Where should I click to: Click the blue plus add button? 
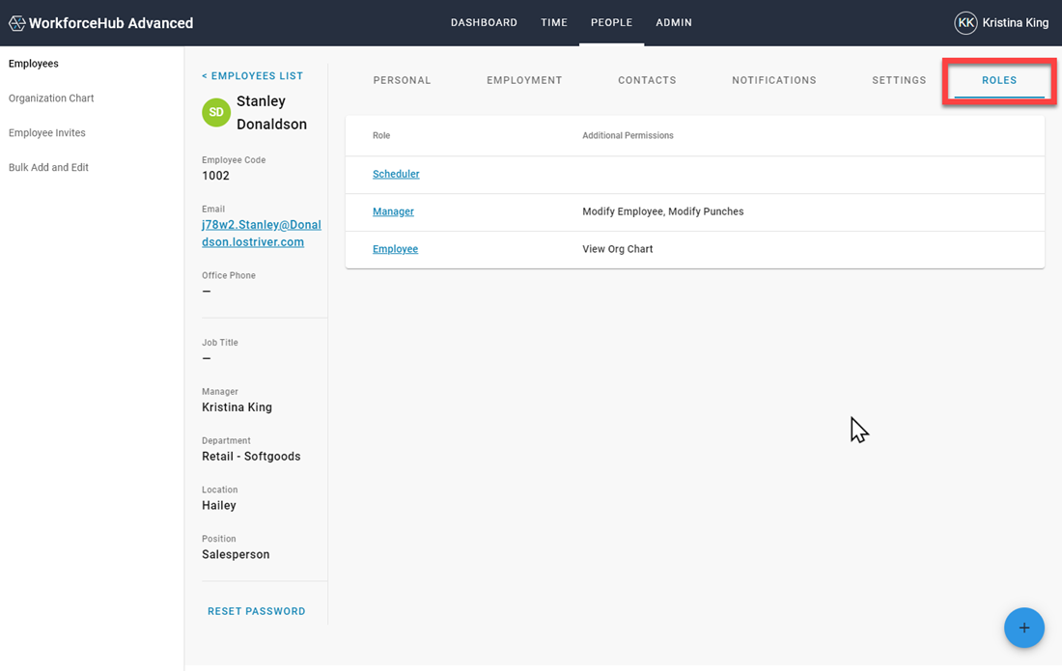1023,629
